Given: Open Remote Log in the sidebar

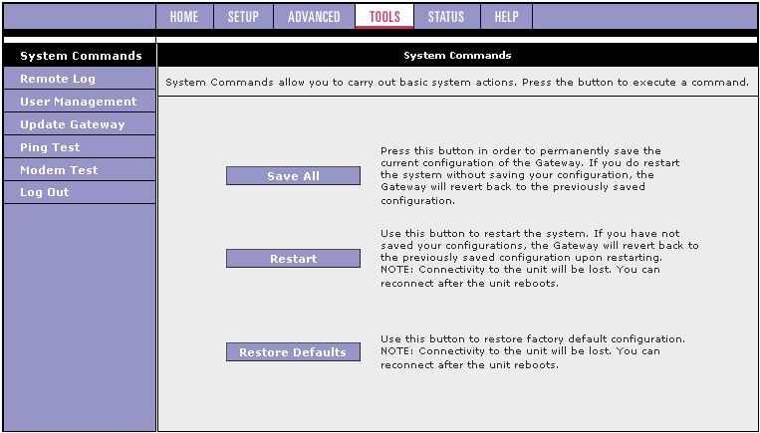Looking at the screenshot, I should (x=80, y=79).
